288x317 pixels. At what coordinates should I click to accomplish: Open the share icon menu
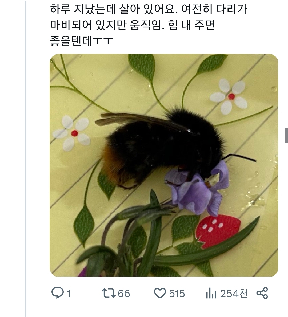point(262,293)
